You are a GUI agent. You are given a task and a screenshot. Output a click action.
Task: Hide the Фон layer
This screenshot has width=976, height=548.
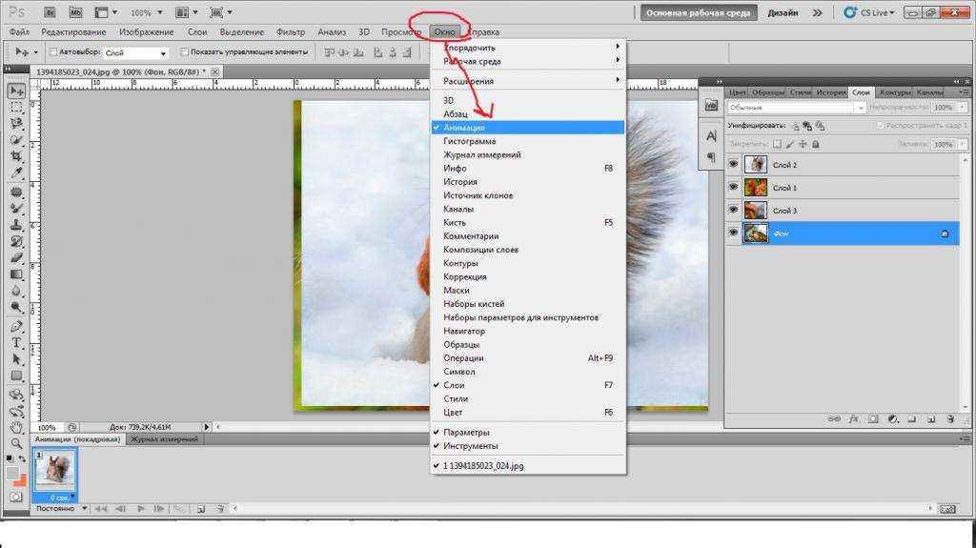[x=733, y=233]
